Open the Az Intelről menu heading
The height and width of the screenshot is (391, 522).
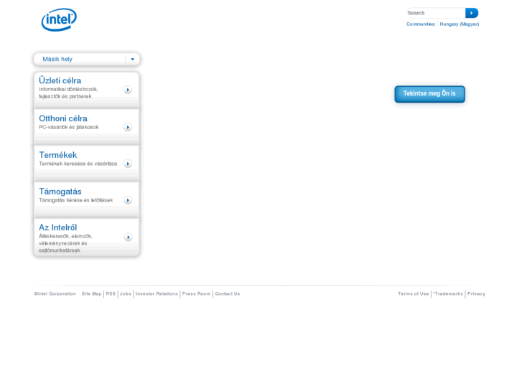[x=57, y=227]
